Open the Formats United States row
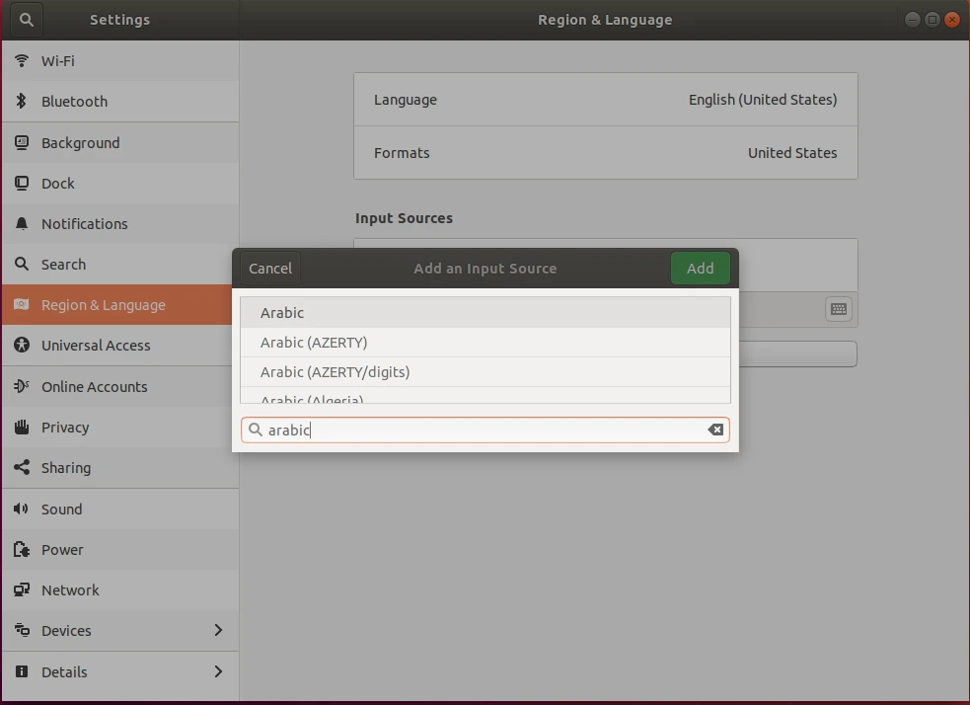 tap(606, 153)
